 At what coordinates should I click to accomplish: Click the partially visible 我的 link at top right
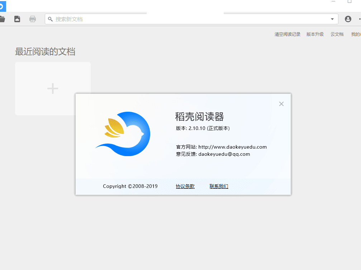pyautogui.click(x=355, y=34)
